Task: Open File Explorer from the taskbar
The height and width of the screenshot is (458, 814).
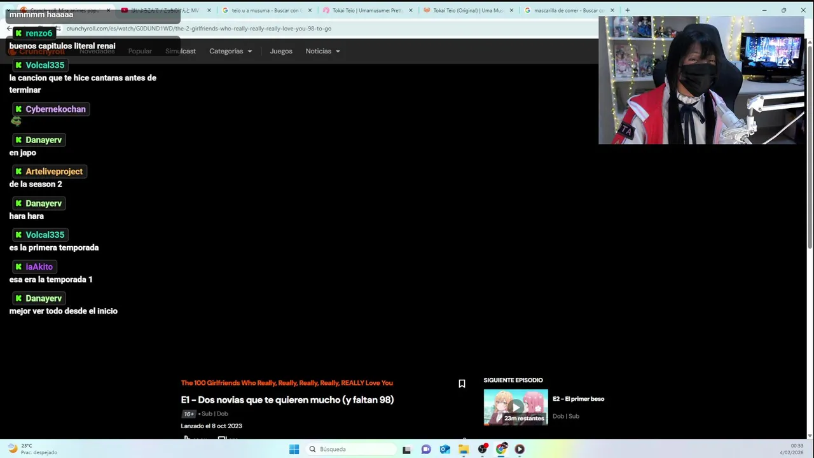Action: (464, 449)
